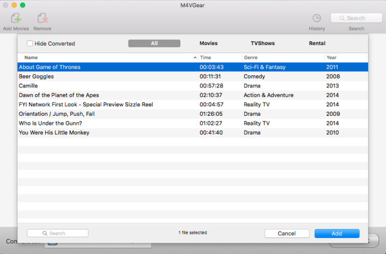Viewport: 386px width, 254px height.
Task: Select Who Is Under the Gunn? row
Action: pyautogui.click(x=193, y=123)
